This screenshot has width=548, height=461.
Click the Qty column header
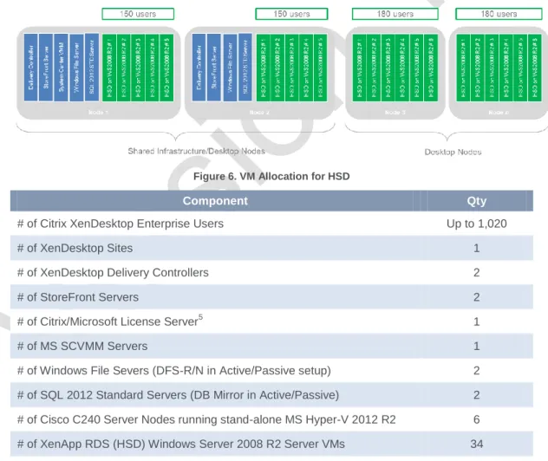(x=477, y=201)
